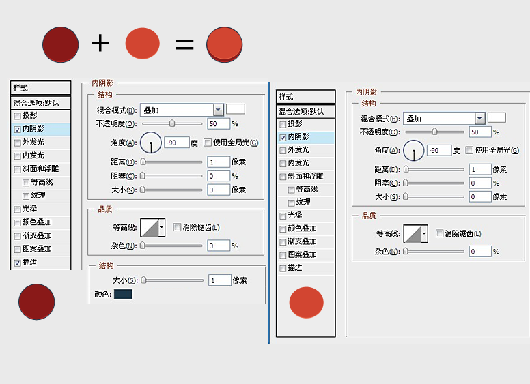
Task: Click right panel 阻塞 field showing 0
Action: (480, 183)
